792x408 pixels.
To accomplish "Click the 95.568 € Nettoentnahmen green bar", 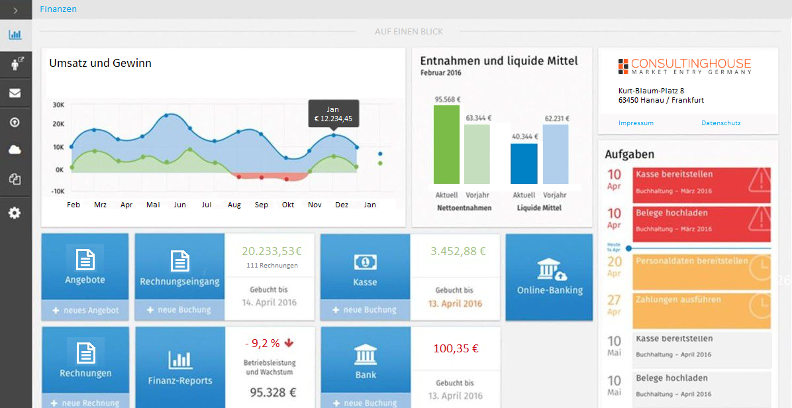I will [446, 144].
